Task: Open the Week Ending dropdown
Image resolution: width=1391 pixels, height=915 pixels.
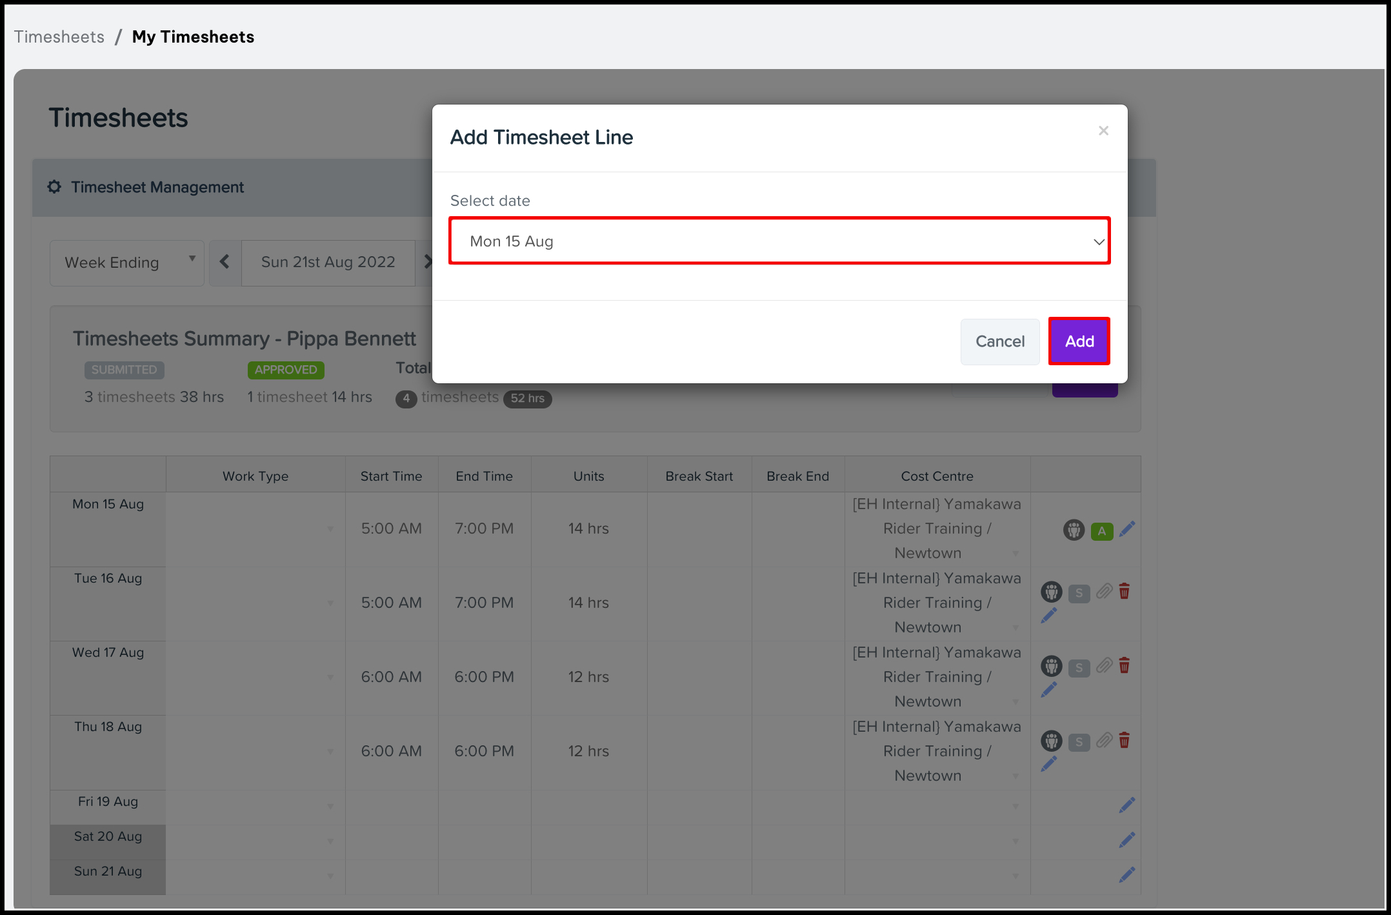Action: click(x=127, y=263)
